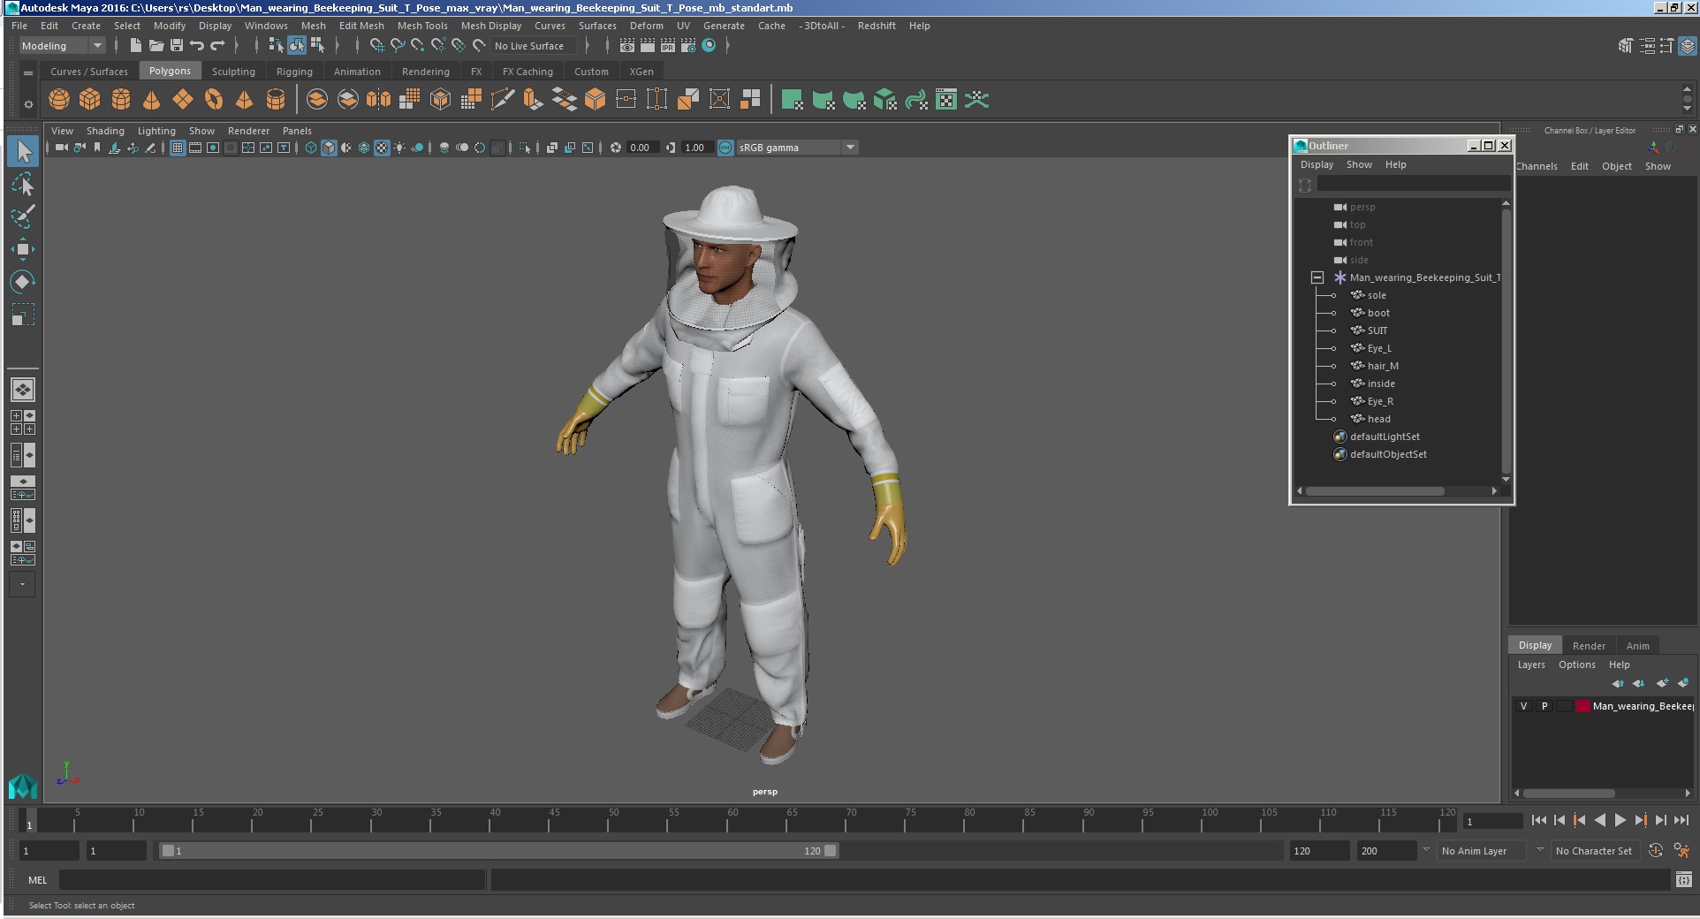This screenshot has height=919, width=1700.
Task: Open the No Live Surface field
Action: [534, 46]
